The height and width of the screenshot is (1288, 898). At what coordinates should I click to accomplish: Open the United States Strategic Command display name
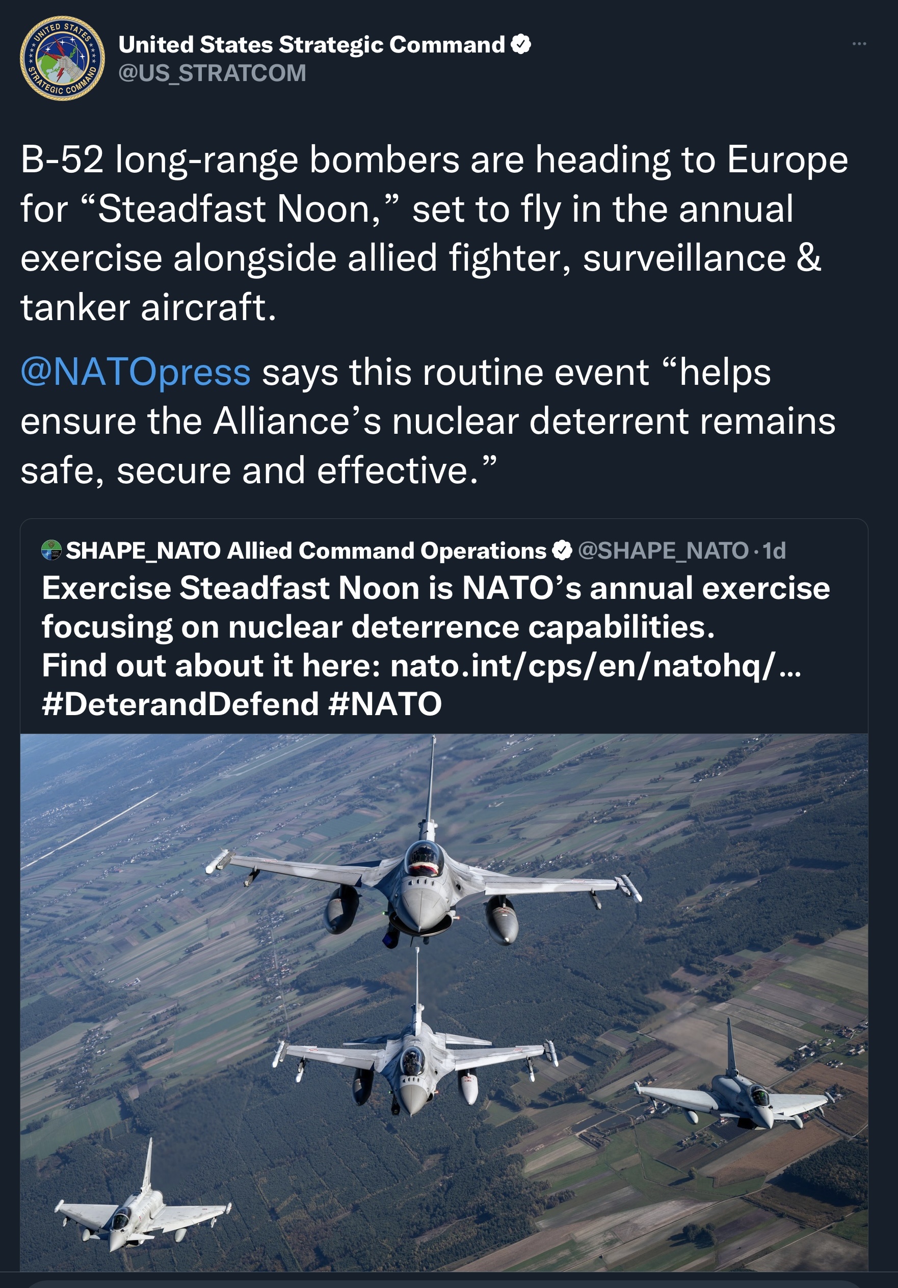pos(312,44)
